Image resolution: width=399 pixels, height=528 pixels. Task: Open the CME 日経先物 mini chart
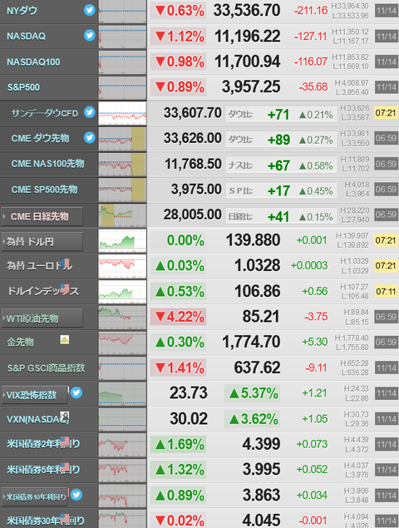(x=122, y=215)
